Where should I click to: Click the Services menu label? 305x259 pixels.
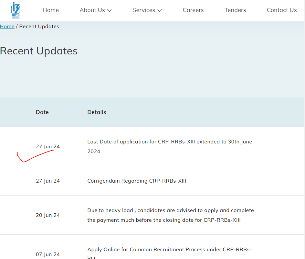click(143, 10)
